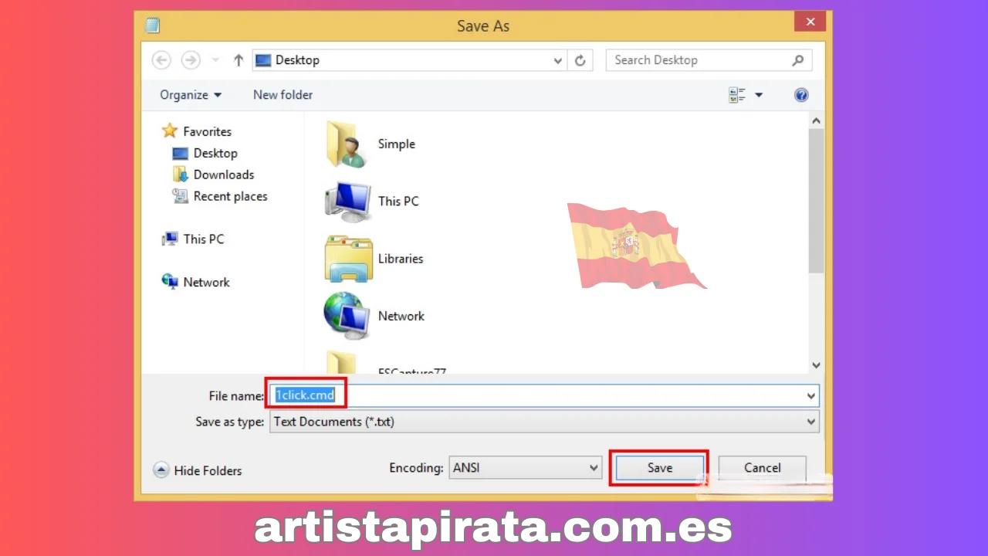
Task: Click the file list scrollbar down arrow
Action: click(x=817, y=365)
